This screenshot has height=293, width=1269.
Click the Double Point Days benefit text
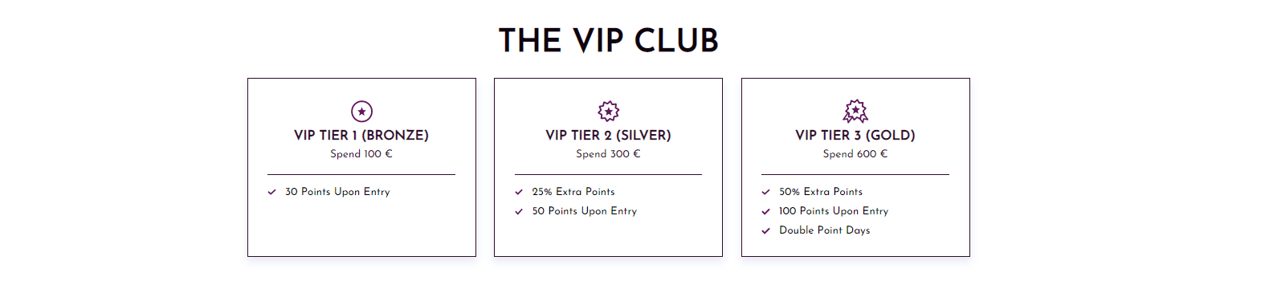pos(825,230)
